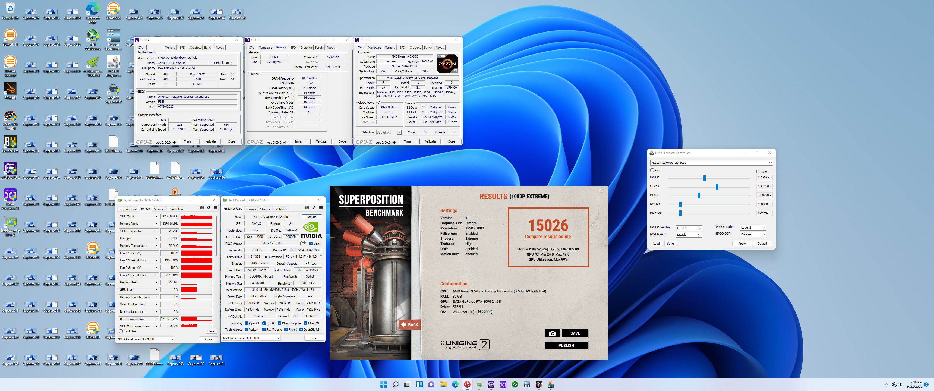Select the 3DMark06 desktop icon

(113, 11)
